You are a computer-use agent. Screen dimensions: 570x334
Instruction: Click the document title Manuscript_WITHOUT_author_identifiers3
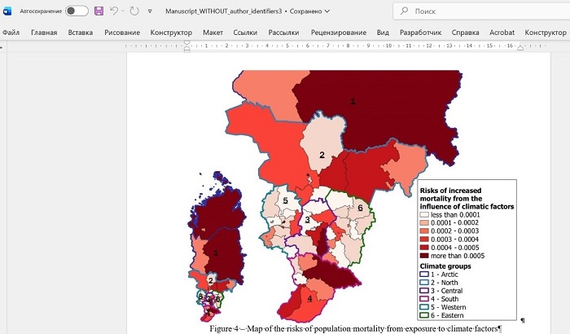click(x=223, y=11)
